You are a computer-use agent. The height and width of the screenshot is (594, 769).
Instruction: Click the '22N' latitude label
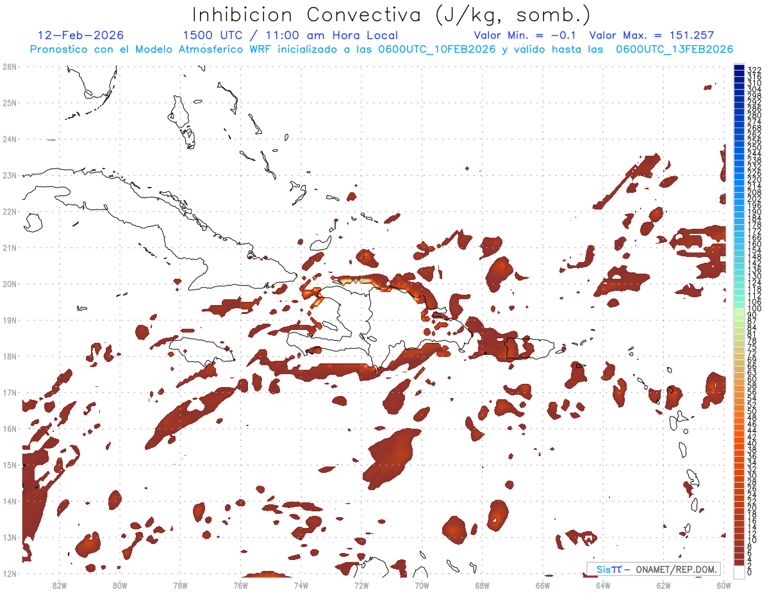point(10,211)
